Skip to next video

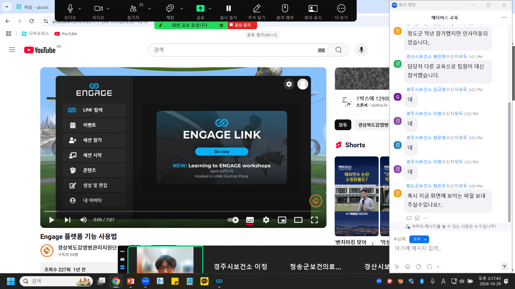(x=68, y=220)
